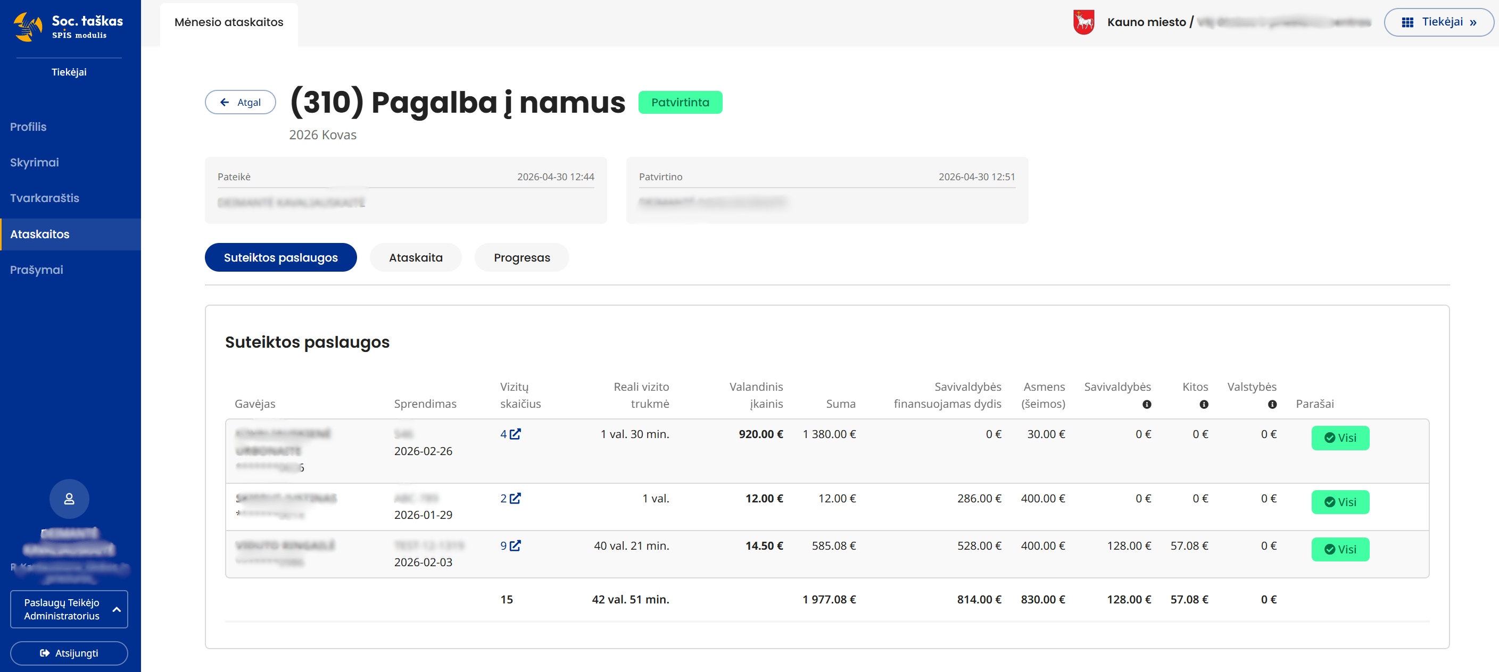Screen dimensions: 1499x672
Task: Click the Suma column header
Action: pyautogui.click(x=841, y=404)
